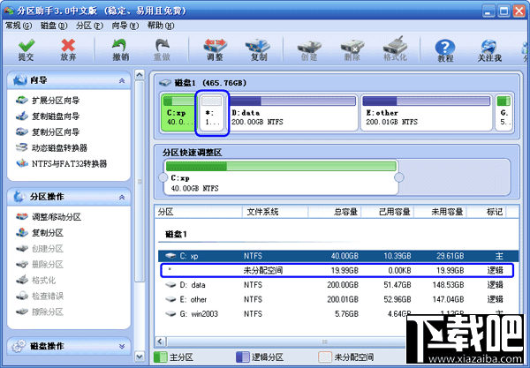Choose 调整/移动分区 in partition operations
The width and height of the screenshot is (530, 368).
(x=49, y=217)
